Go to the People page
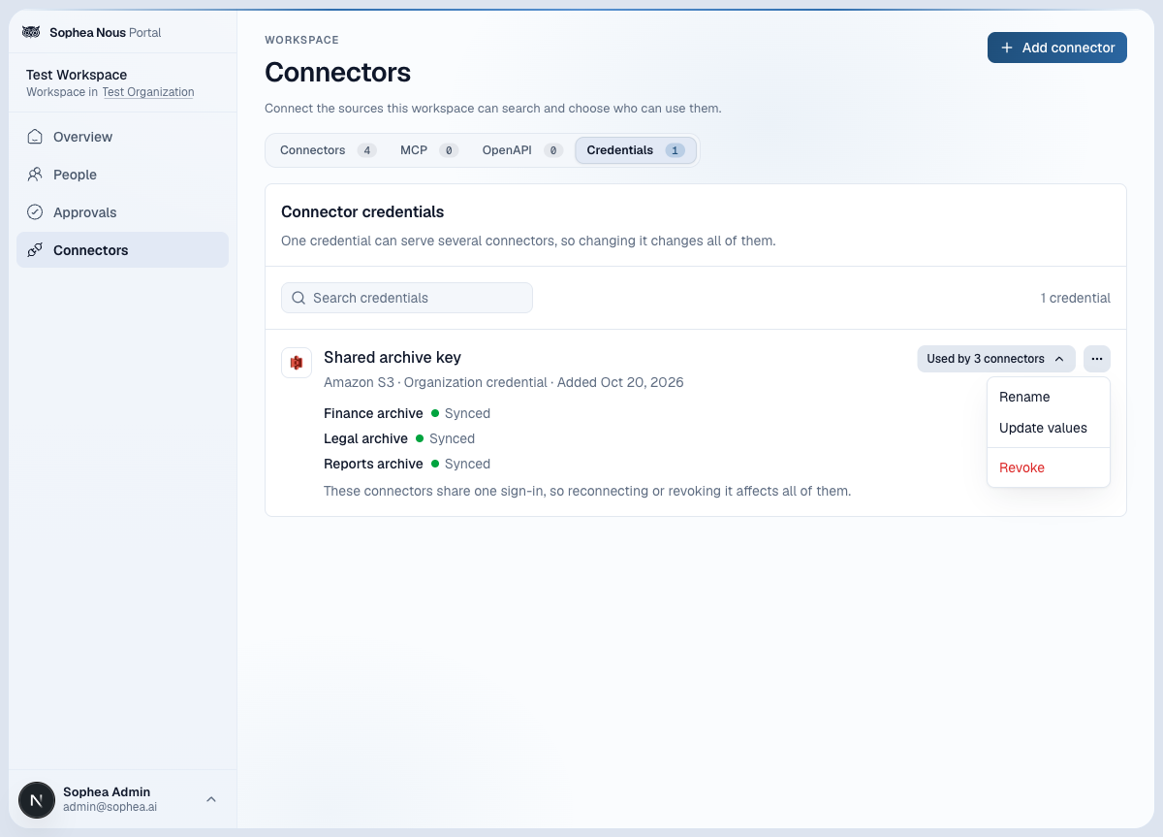 122,175
